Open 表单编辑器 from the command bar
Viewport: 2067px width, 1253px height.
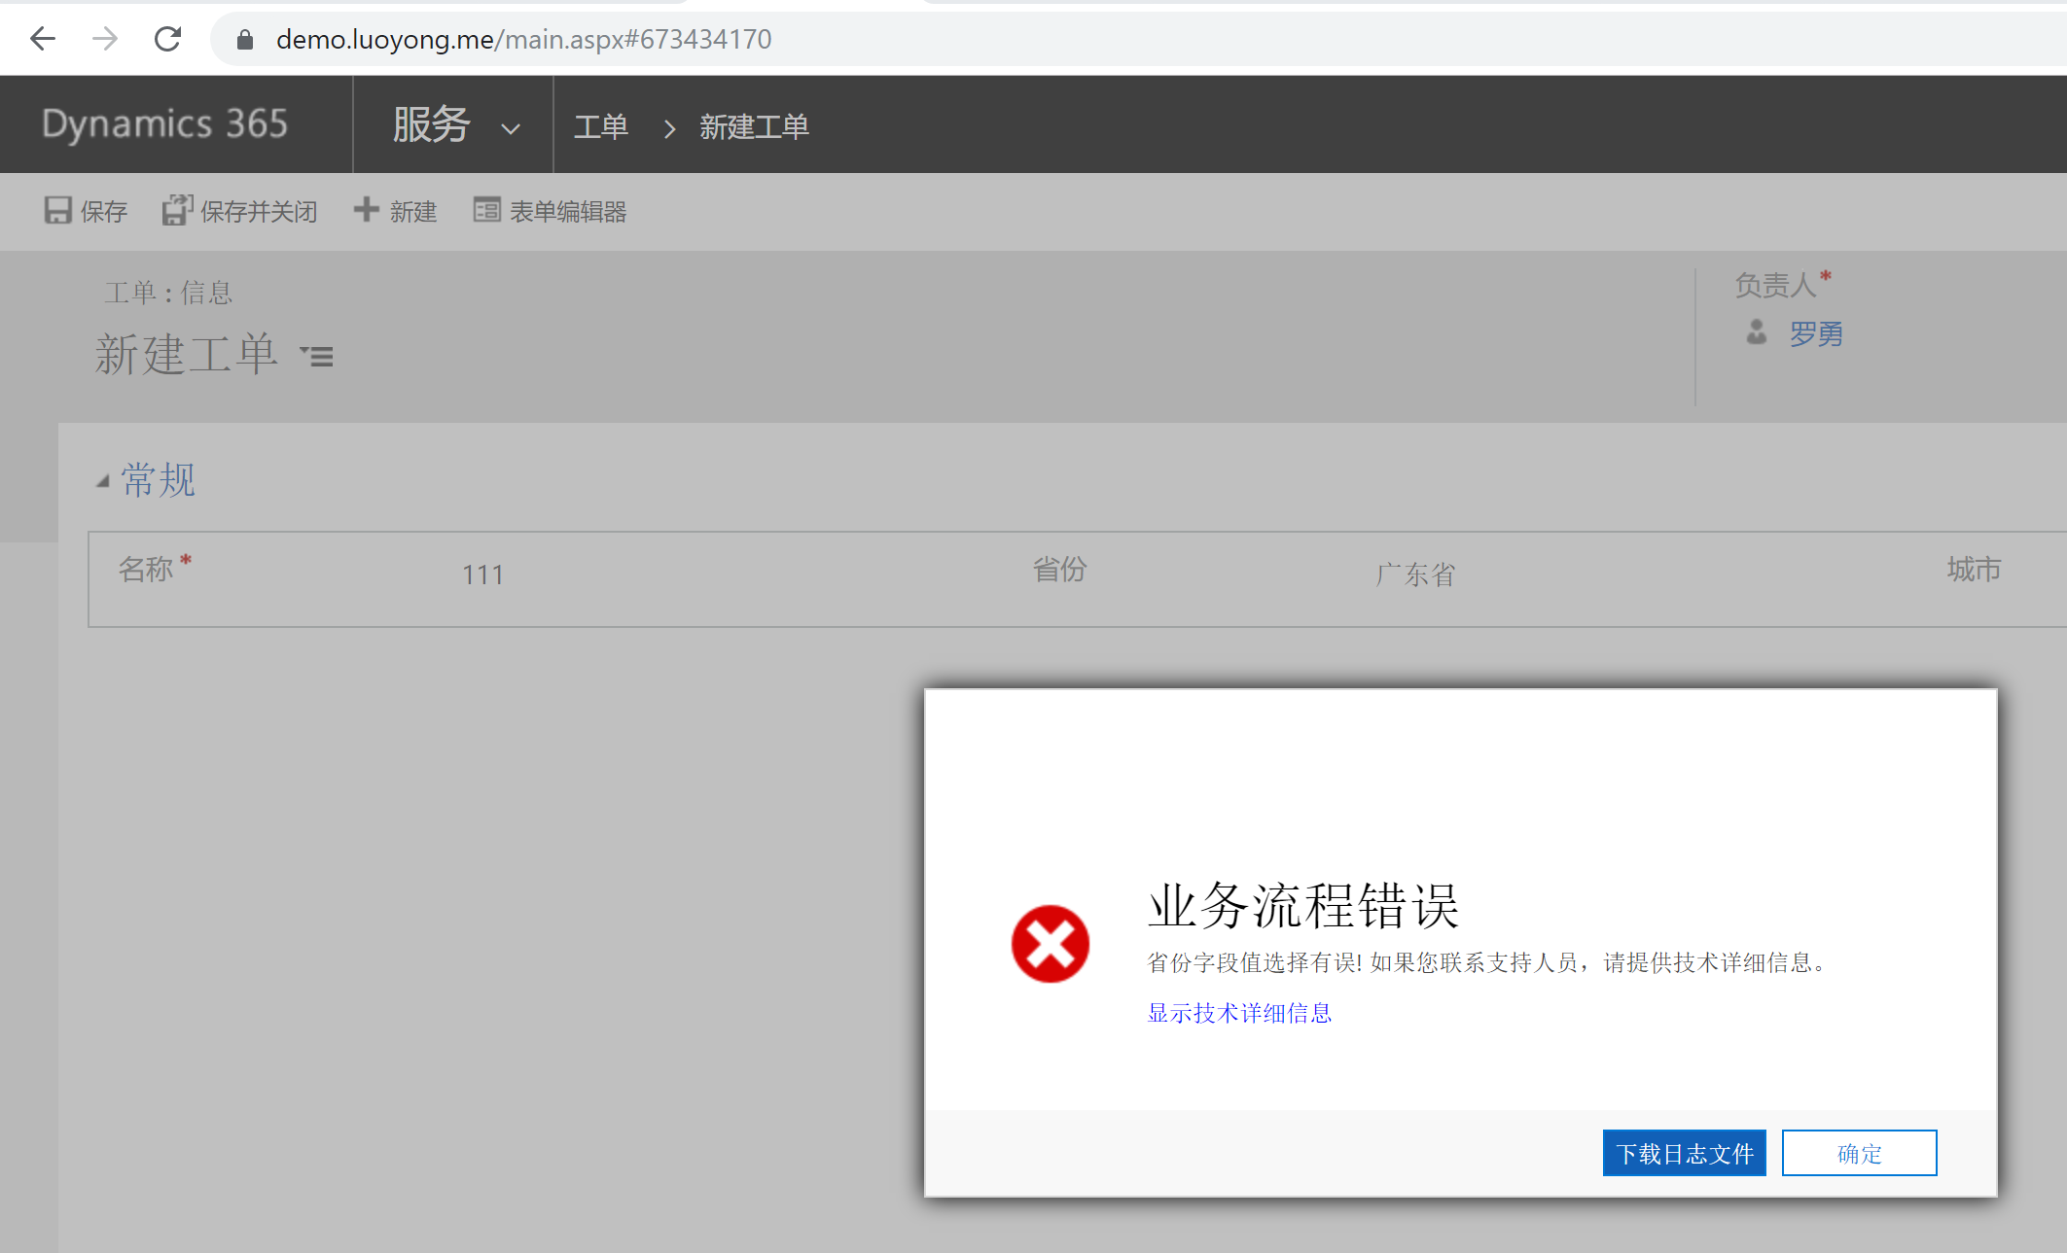pyautogui.click(x=568, y=211)
